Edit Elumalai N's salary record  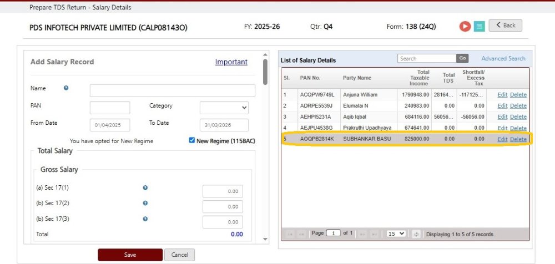502,106
